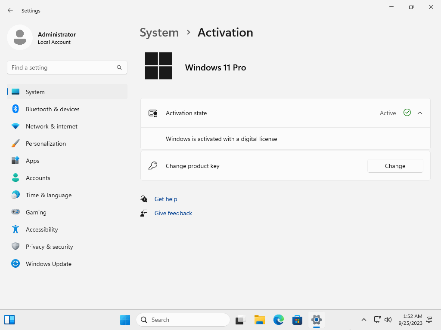
Task: Open Microsoft Store from the taskbar
Action: pos(297,320)
